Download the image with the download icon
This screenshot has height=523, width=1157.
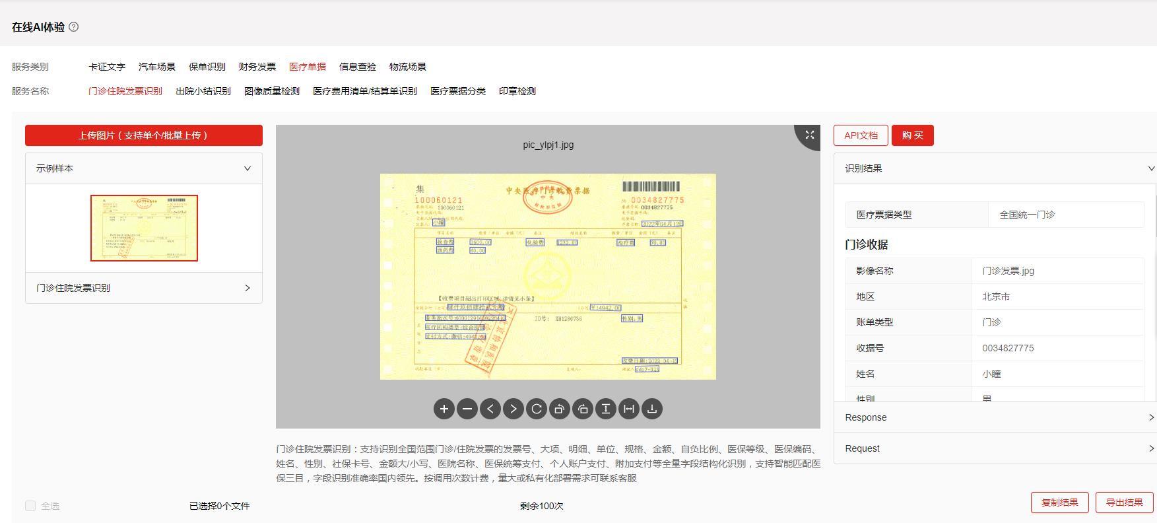tap(652, 409)
